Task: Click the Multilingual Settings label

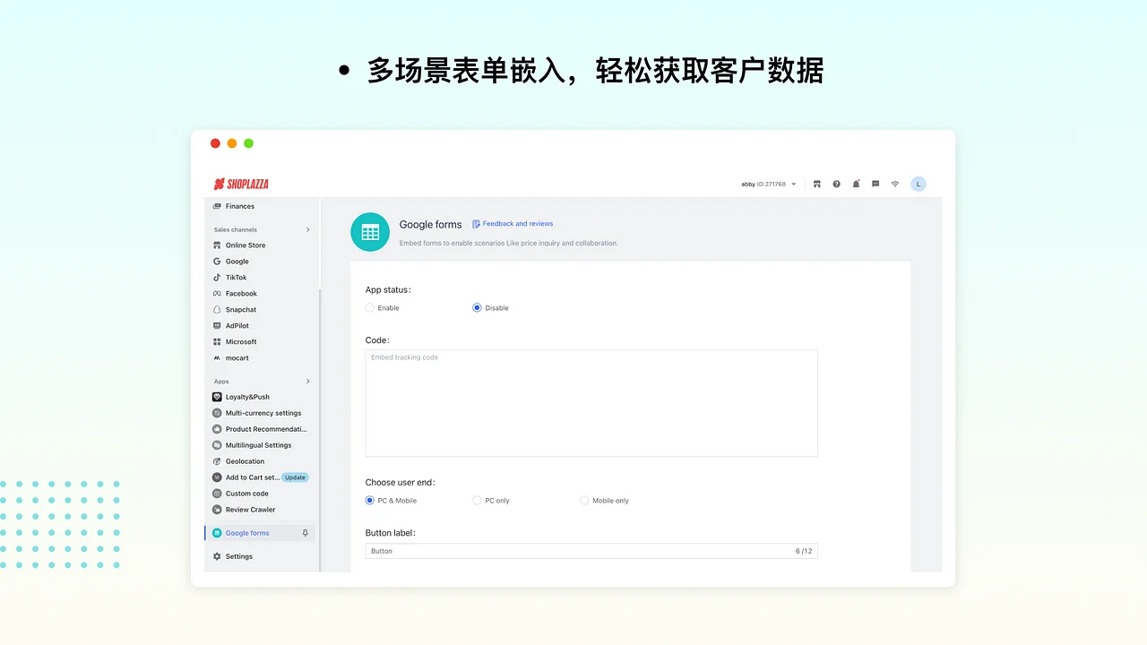Action: point(259,445)
